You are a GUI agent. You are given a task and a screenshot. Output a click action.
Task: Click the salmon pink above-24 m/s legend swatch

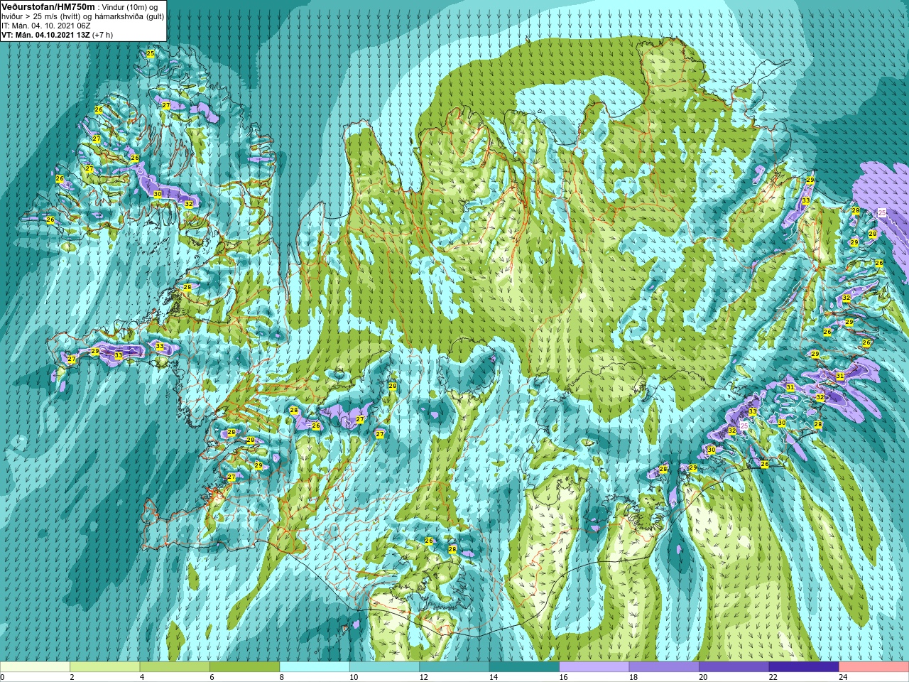click(874, 667)
